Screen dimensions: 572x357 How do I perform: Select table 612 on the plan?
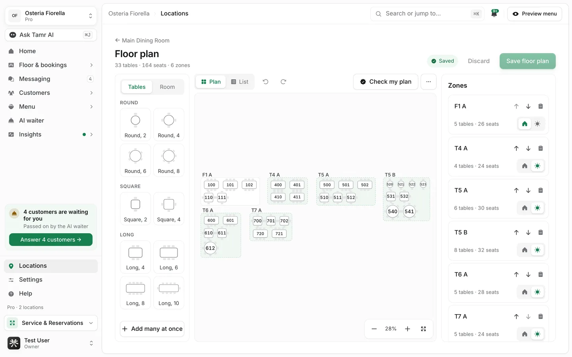click(210, 248)
